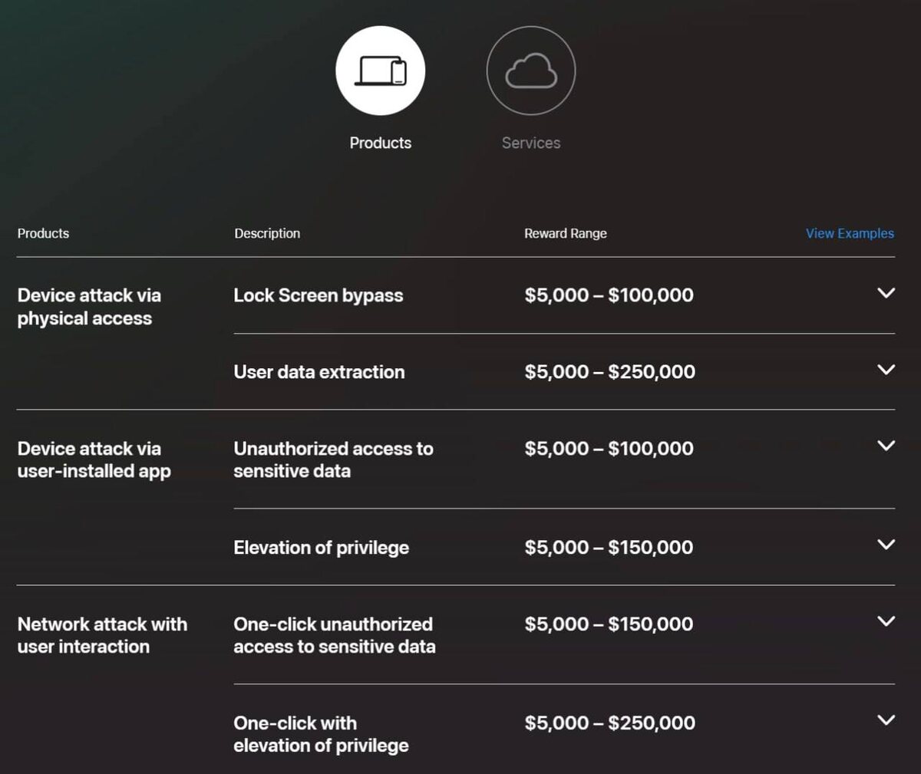Screen dimensions: 921x774
Task: Click the Elevation of privilege description
Action: tap(321, 548)
